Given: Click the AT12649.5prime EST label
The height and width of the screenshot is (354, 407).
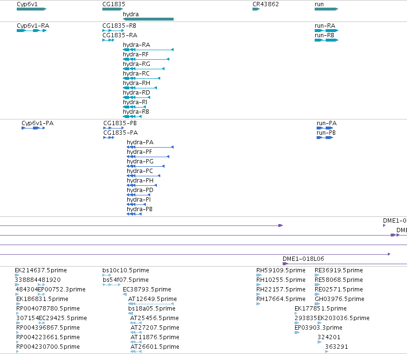Looking at the screenshot, I should [153, 299].
